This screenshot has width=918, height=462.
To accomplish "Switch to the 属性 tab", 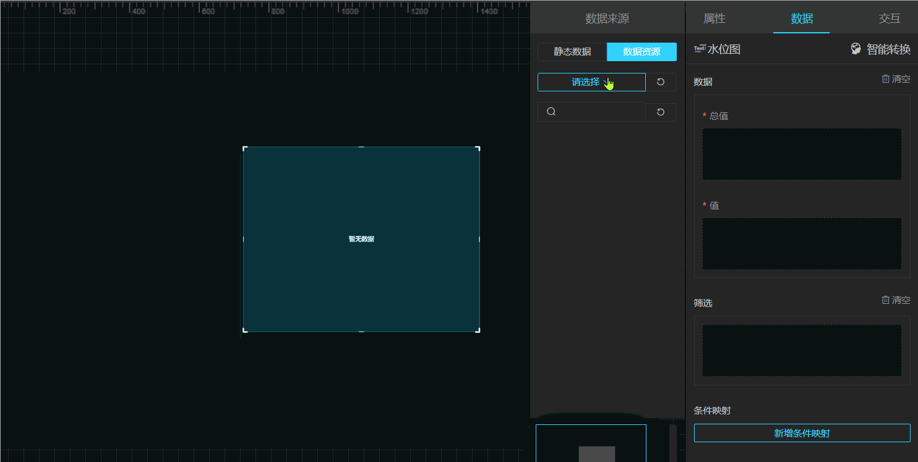I will click(x=714, y=19).
